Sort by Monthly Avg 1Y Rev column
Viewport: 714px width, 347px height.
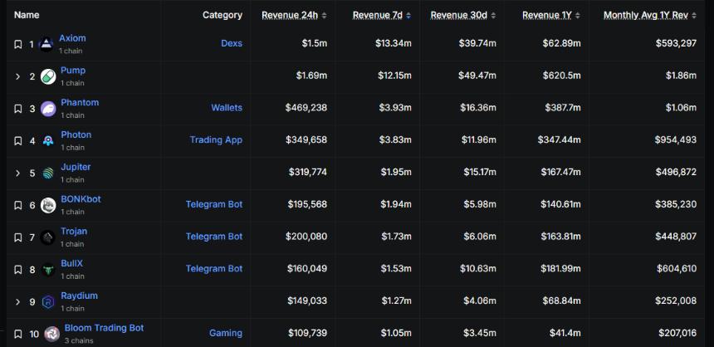650,15
